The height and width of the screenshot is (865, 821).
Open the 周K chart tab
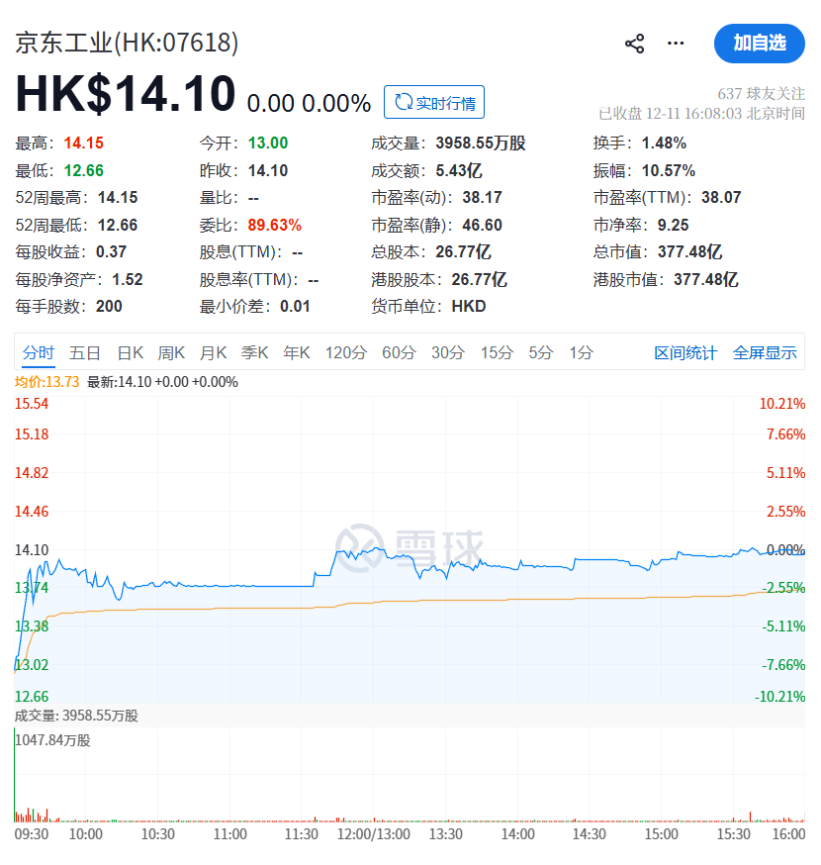coord(172,352)
